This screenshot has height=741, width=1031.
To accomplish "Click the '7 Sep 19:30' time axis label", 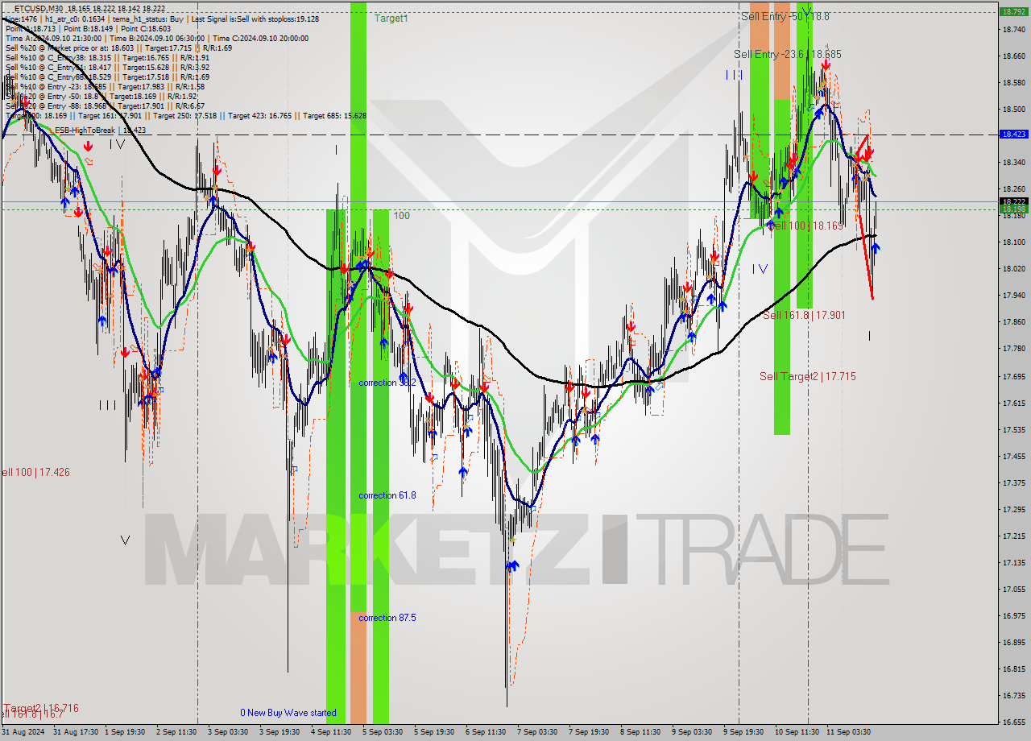I will tap(588, 732).
